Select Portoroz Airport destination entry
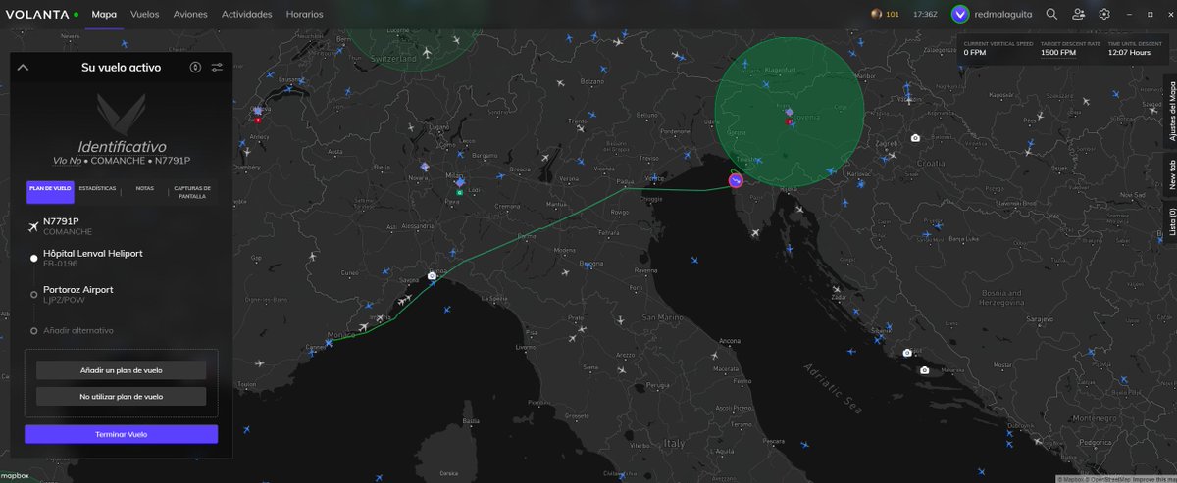This screenshot has height=483, width=1177. 77,294
